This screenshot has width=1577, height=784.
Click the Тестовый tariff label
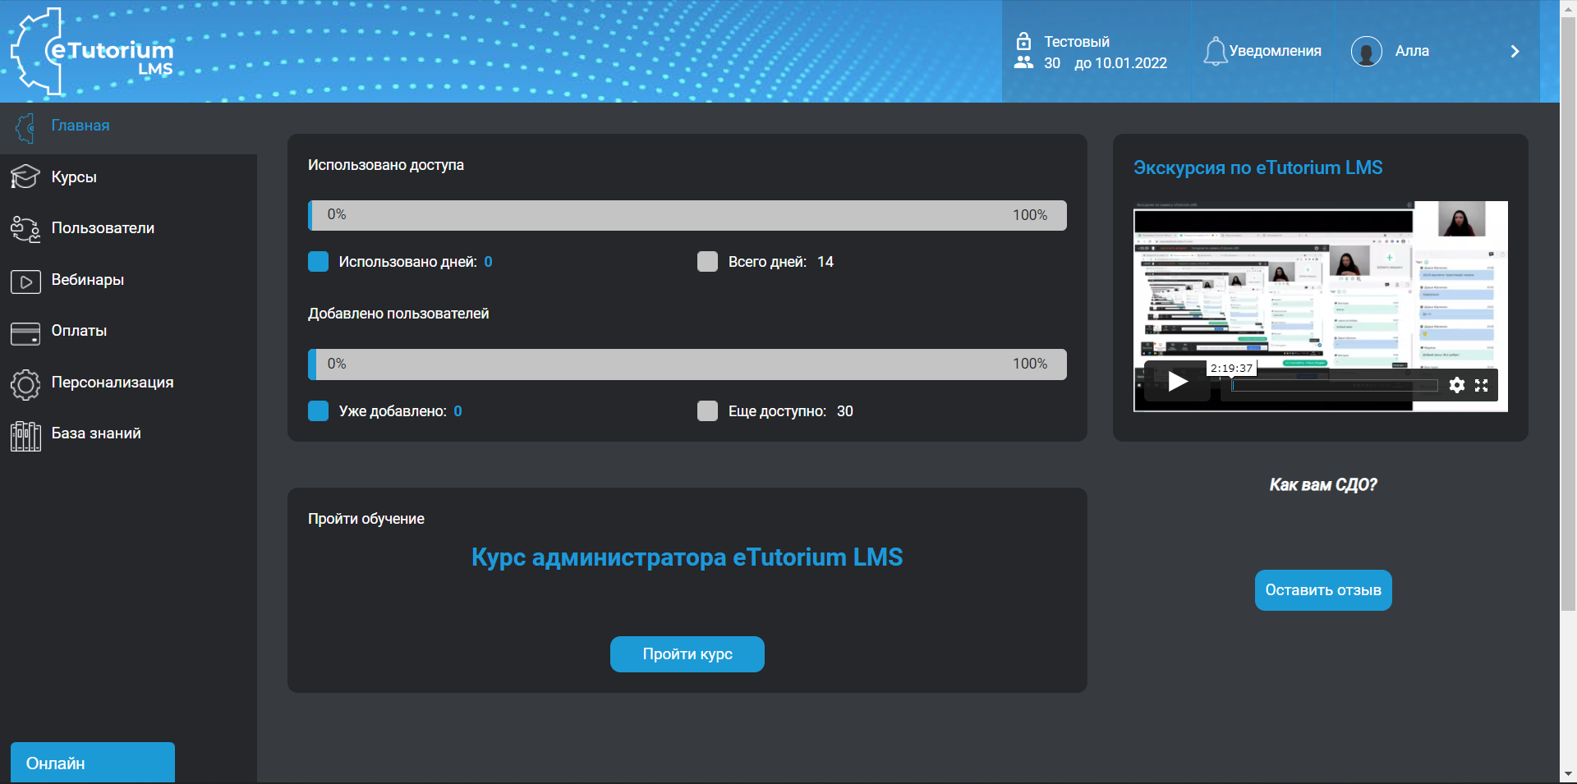1077,42
